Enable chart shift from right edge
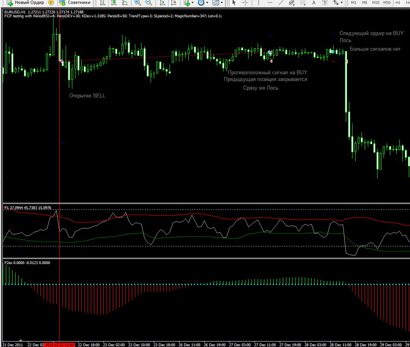 (174, 3)
